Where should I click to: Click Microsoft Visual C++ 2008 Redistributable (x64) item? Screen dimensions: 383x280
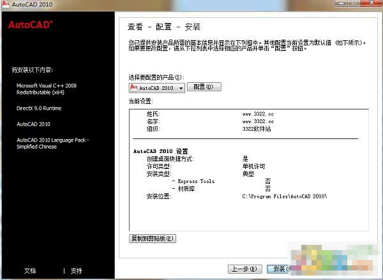47,89
